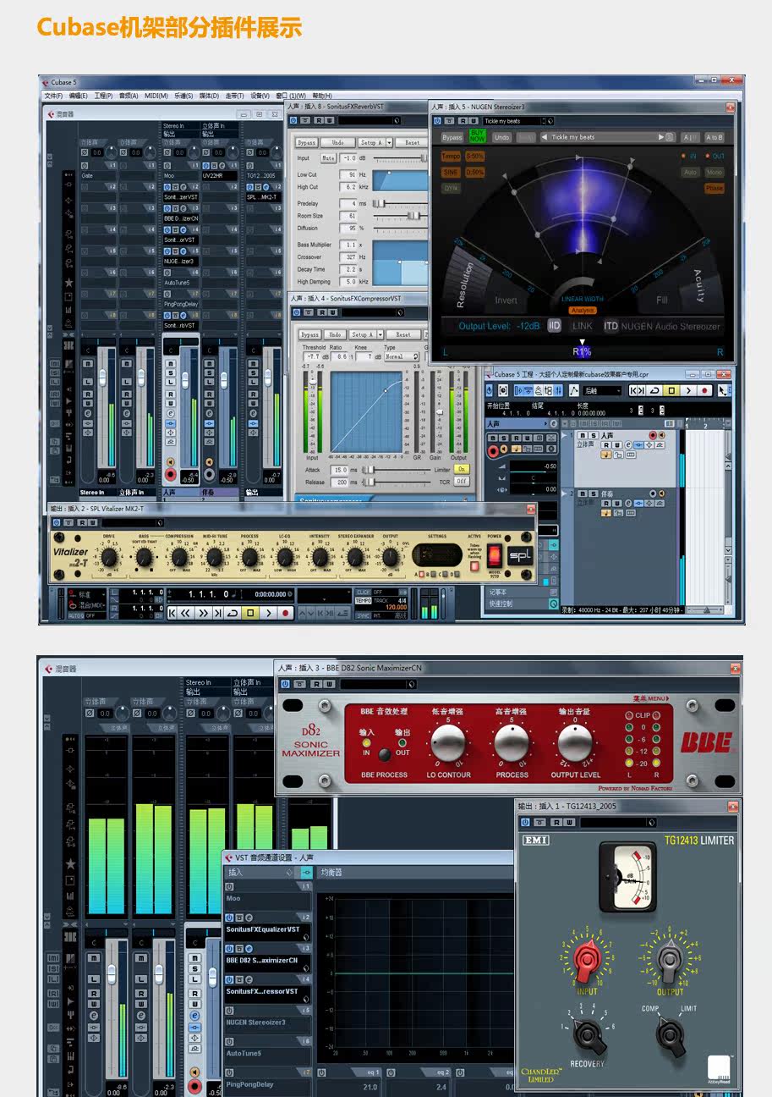
Task: Click Record in the transport panel
Action: tap(285, 613)
